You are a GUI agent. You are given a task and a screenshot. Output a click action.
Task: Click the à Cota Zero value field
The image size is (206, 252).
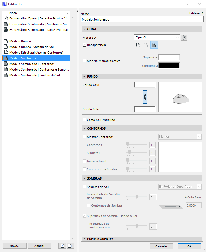[194, 205]
